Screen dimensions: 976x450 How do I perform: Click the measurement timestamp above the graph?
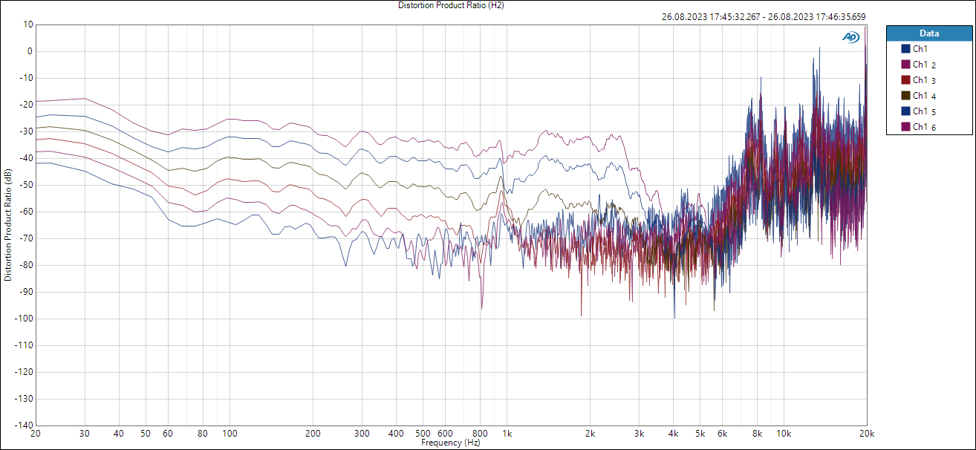pyautogui.click(x=763, y=17)
